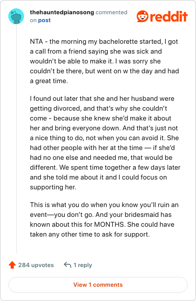This screenshot has width=196, height=301.
Task: Click the "284 upvotes" count
Action: coord(36,265)
